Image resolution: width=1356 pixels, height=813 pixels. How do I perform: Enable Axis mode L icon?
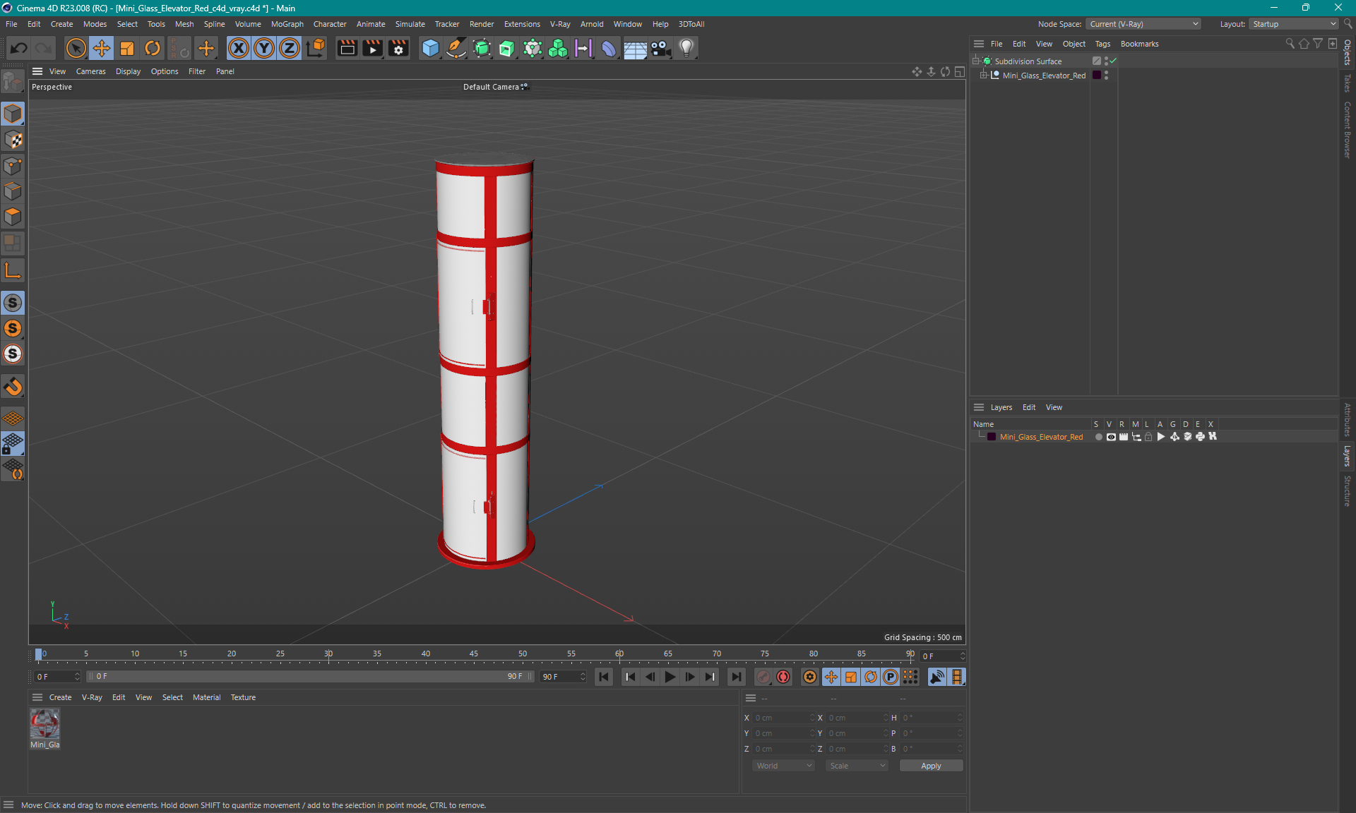coord(13,270)
